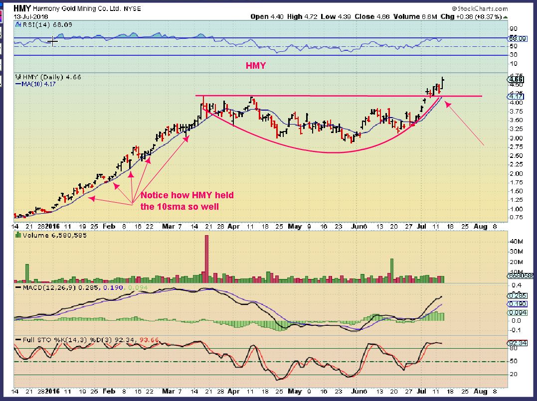Click the 0.094 histogram flag on right axis
537x401 pixels.
click(518, 312)
